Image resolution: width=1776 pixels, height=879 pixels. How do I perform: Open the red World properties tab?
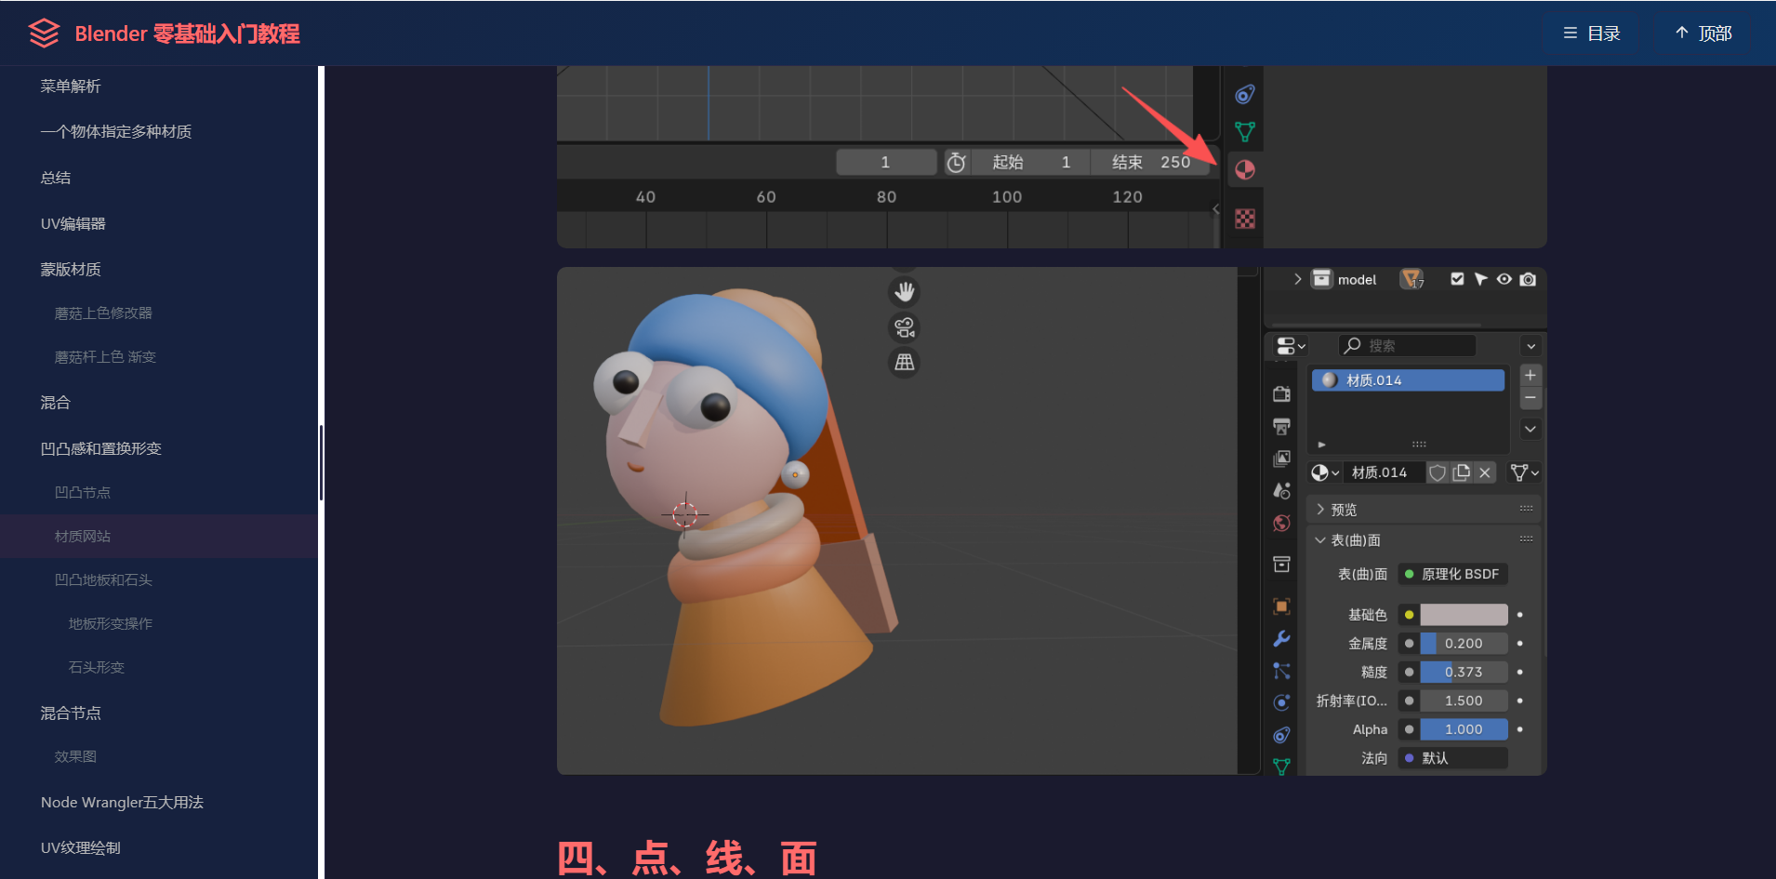pyautogui.click(x=1281, y=523)
